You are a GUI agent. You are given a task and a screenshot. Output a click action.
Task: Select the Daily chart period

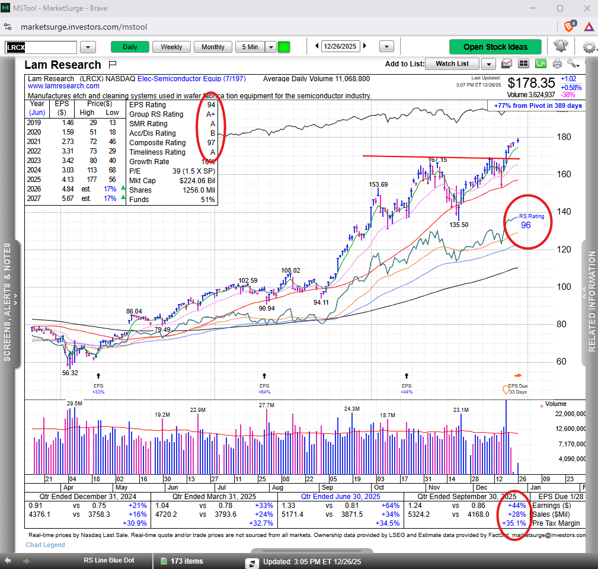(x=130, y=47)
